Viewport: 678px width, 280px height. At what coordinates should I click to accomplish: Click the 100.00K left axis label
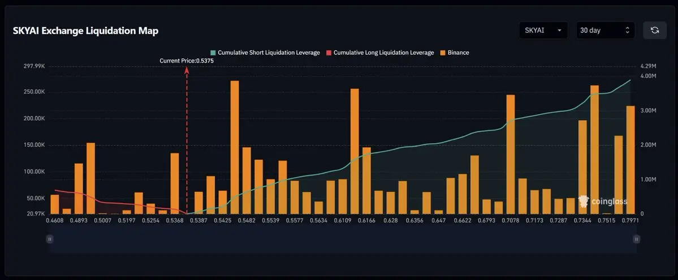tap(34, 172)
